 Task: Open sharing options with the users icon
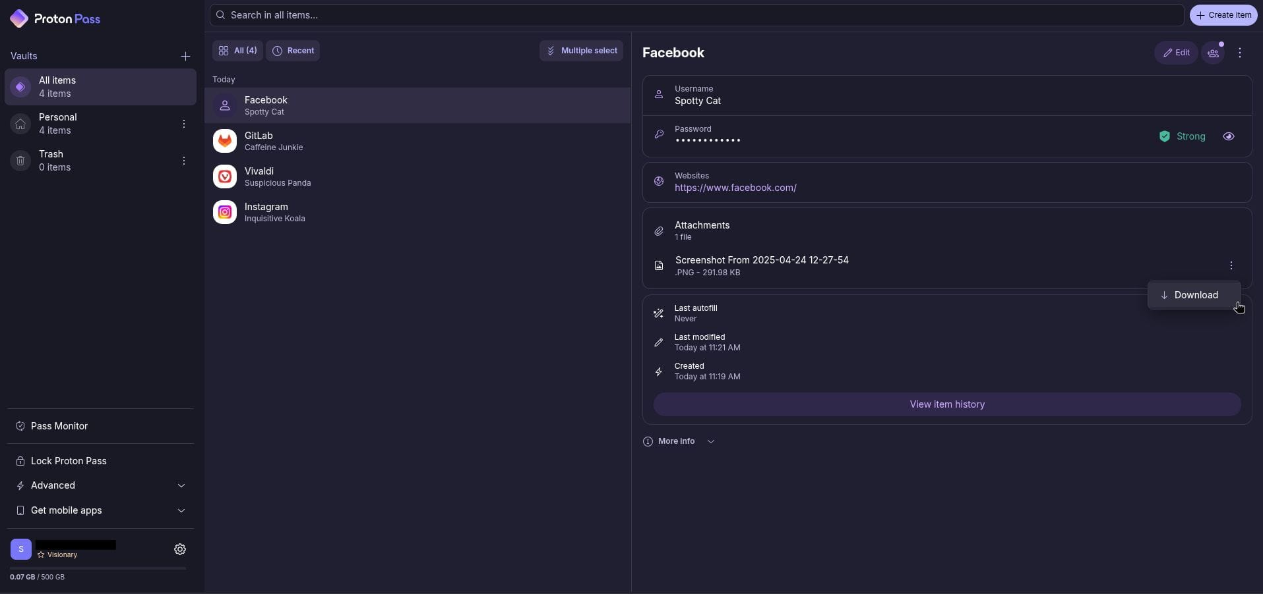[x=1214, y=53]
